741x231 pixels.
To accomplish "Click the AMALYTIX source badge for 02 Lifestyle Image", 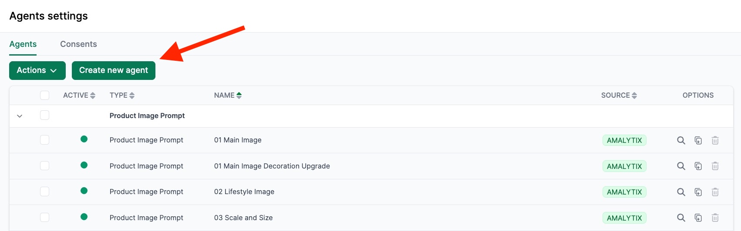I will pos(624,192).
